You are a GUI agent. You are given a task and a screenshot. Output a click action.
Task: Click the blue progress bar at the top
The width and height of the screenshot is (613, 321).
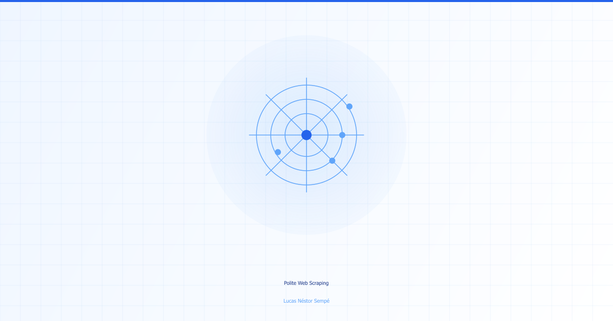coord(306,1)
